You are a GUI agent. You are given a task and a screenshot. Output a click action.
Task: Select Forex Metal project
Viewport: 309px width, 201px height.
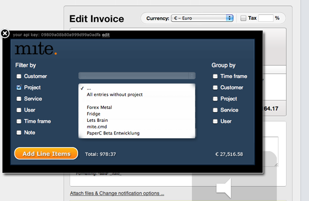coord(137,107)
